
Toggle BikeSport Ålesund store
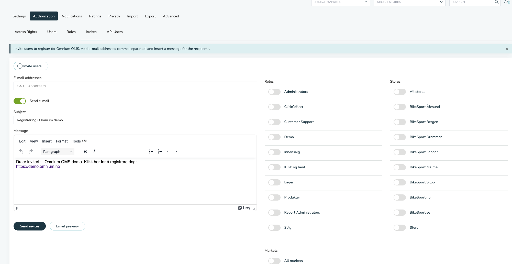pos(400,107)
